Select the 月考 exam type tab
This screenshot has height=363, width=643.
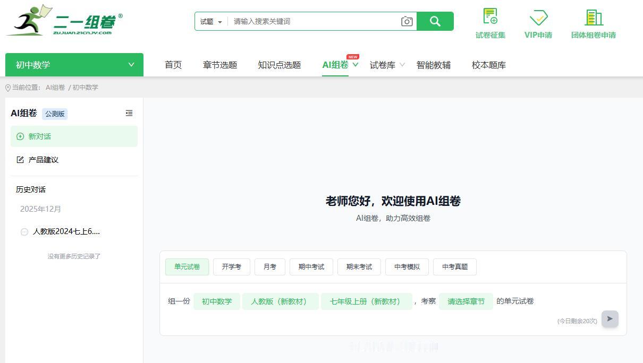pos(270,267)
